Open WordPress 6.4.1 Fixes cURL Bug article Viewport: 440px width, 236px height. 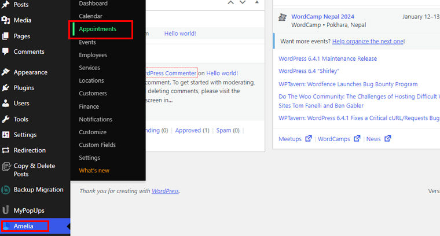point(359,118)
